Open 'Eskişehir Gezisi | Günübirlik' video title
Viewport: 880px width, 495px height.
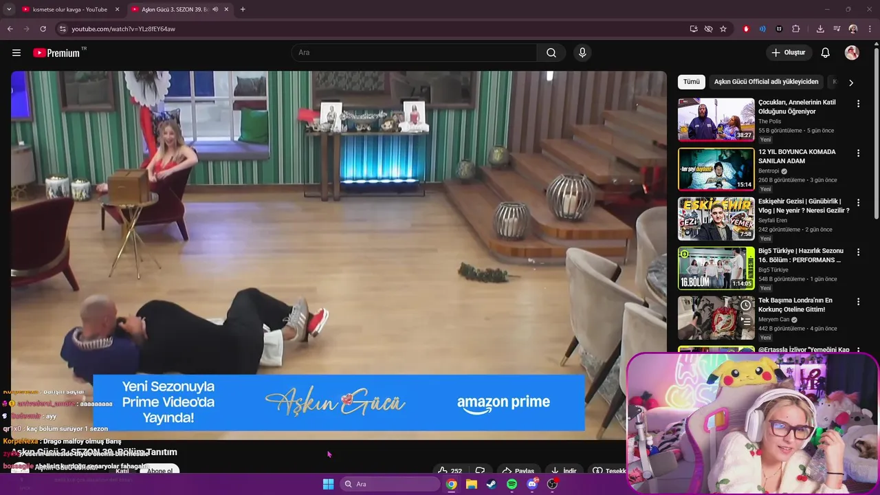tap(804, 206)
